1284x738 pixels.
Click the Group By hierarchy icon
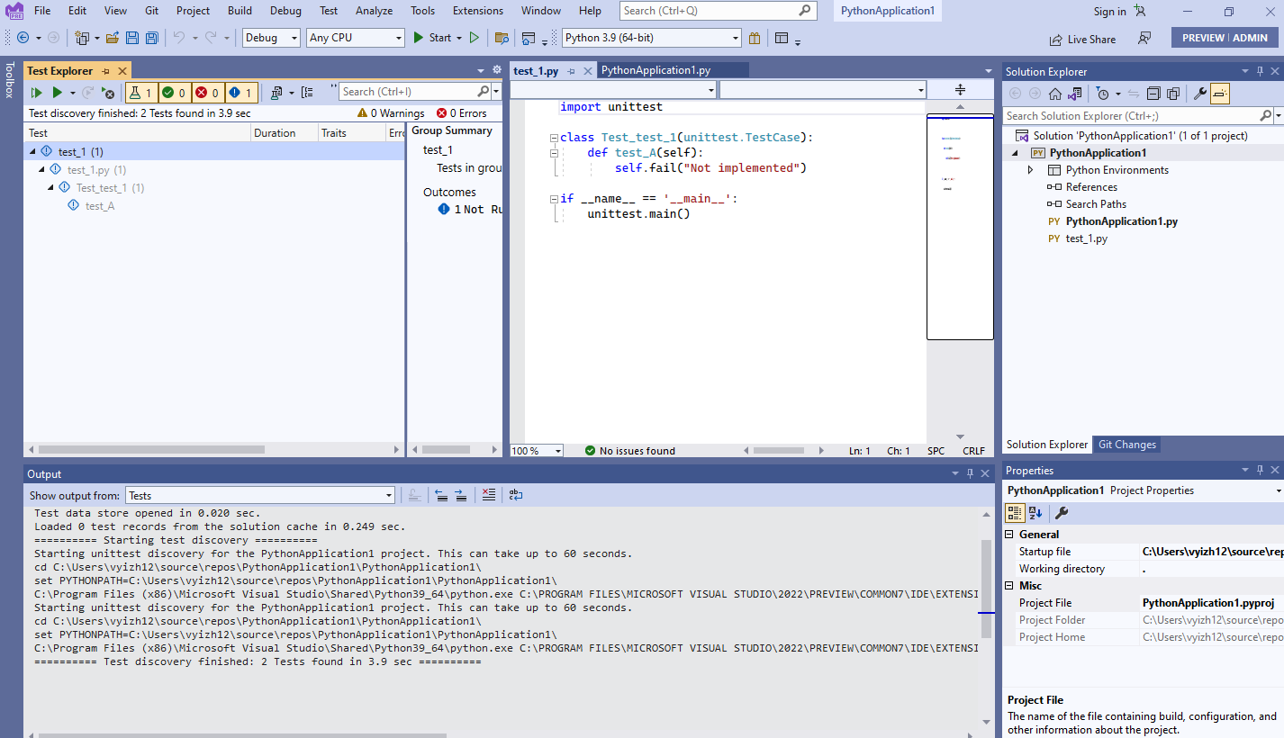pyautogui.click(x=308, y=92)
